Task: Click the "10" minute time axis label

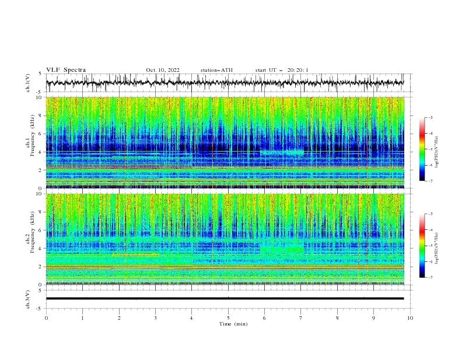Action: tap(410, 318)
